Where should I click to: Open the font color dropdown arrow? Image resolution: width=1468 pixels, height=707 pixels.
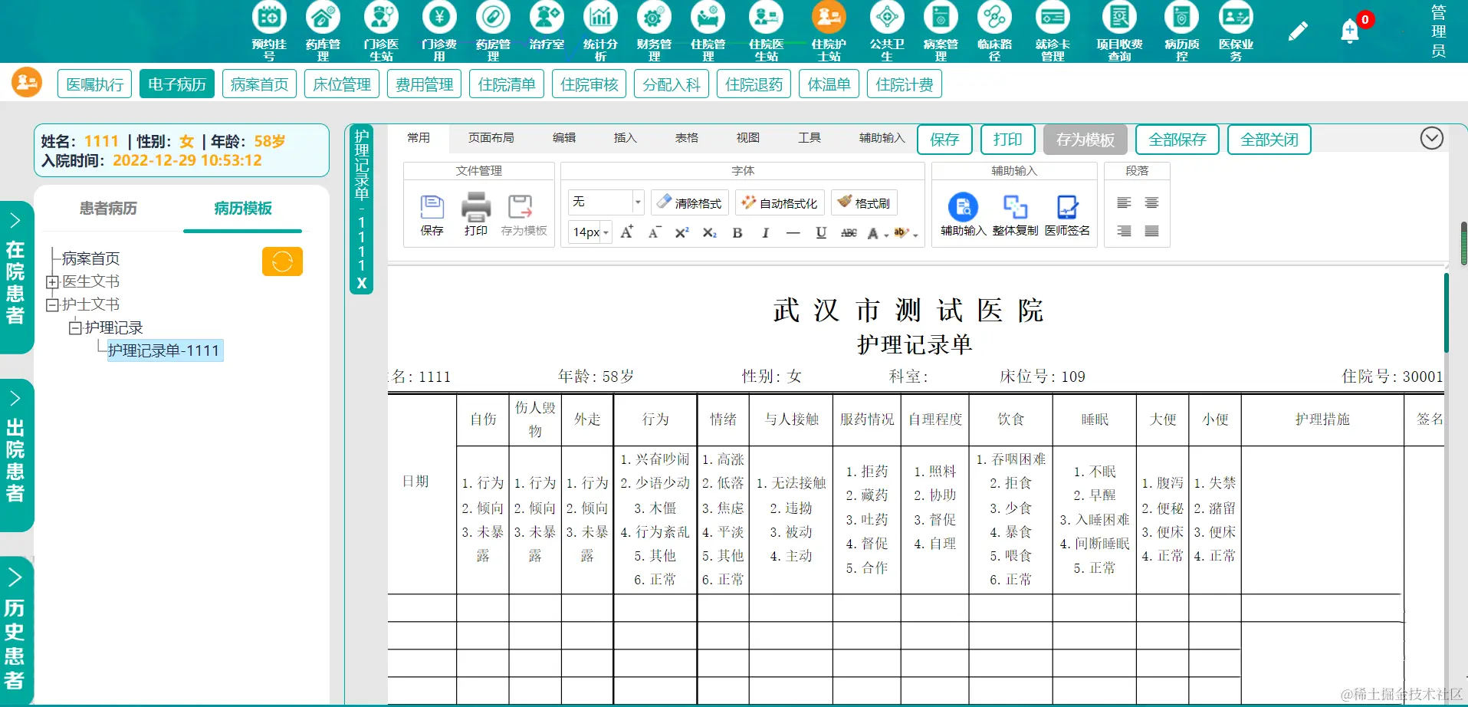coord(887,234)
